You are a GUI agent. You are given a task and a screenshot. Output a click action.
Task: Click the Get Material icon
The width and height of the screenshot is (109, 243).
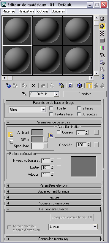[8, 85]
